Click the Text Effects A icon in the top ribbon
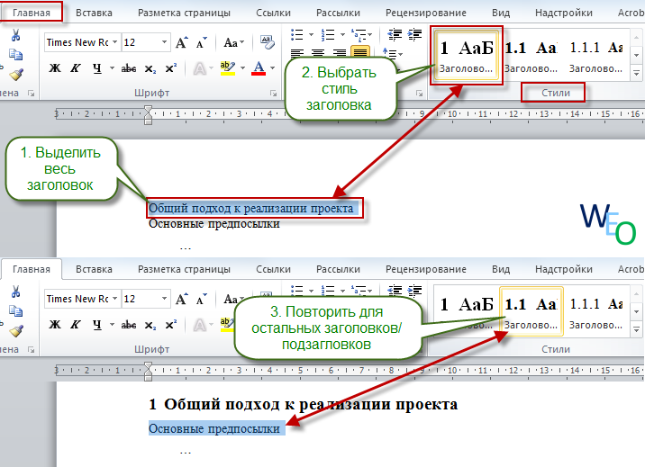 point(199,68)
